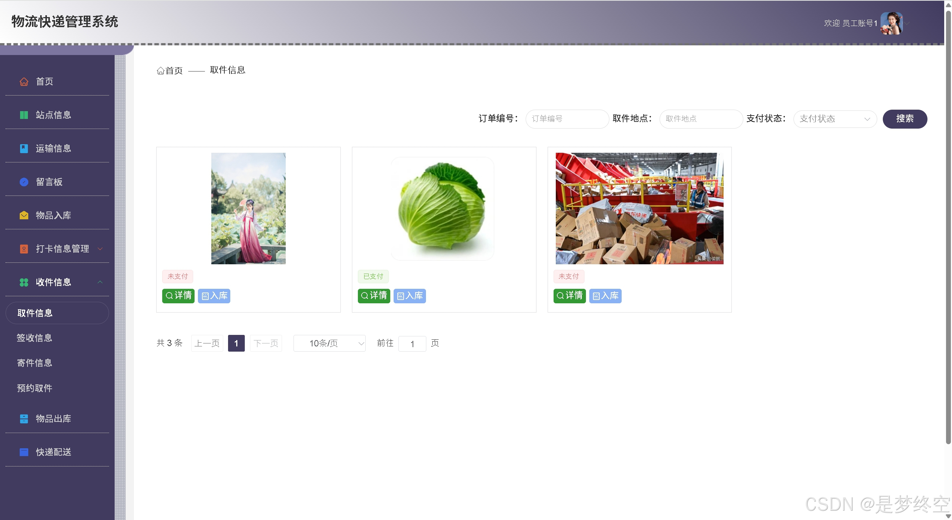The width and height of the screenshot is (952, 520).
Task: Select 寄件信息 in the sidebar
Action: click(x=34, y=363)
